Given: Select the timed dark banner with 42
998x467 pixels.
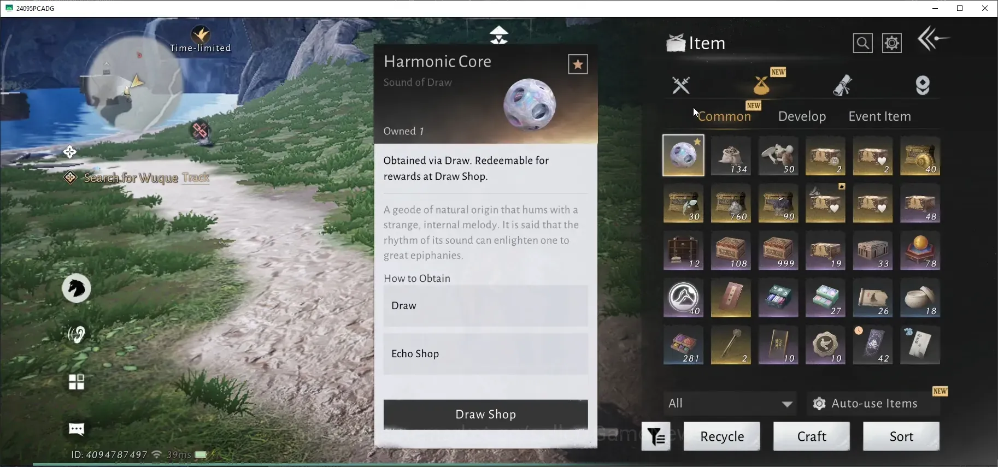Looking at the screenshot, I should 873,346.
